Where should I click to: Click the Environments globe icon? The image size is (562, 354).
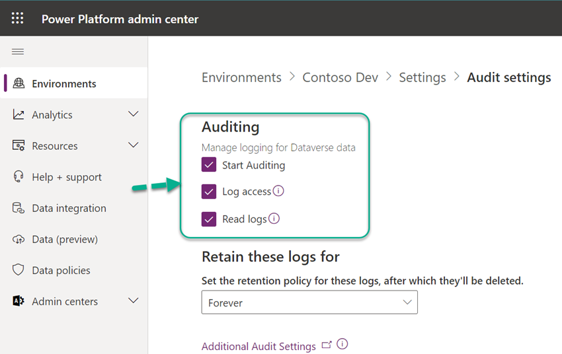[x=19, y=83]
